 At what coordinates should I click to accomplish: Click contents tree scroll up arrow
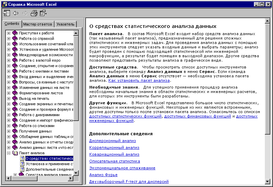76,33
